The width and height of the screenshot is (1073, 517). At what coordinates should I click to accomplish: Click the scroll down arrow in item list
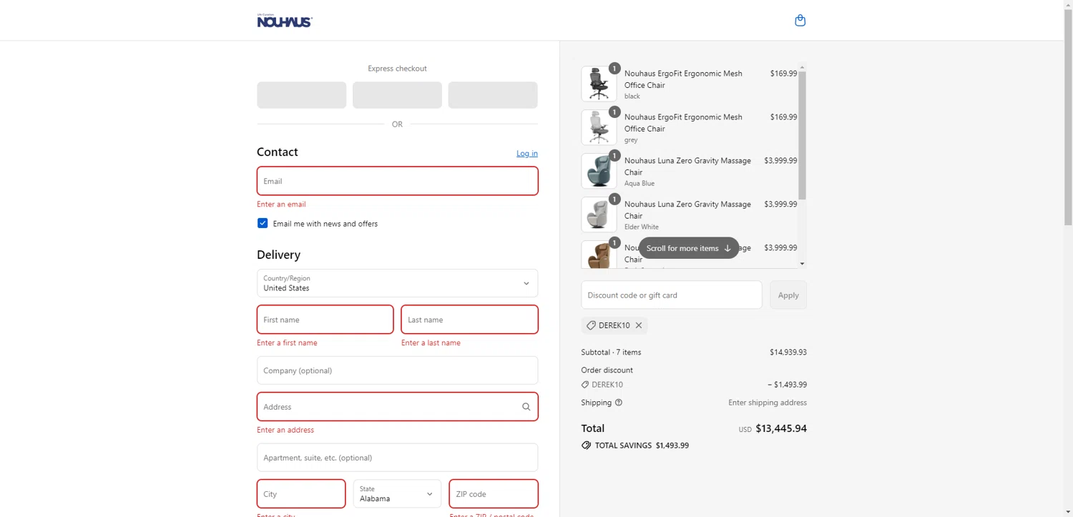coord(802,264)
